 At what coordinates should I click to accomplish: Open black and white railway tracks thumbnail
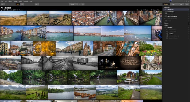pos(63,63)
